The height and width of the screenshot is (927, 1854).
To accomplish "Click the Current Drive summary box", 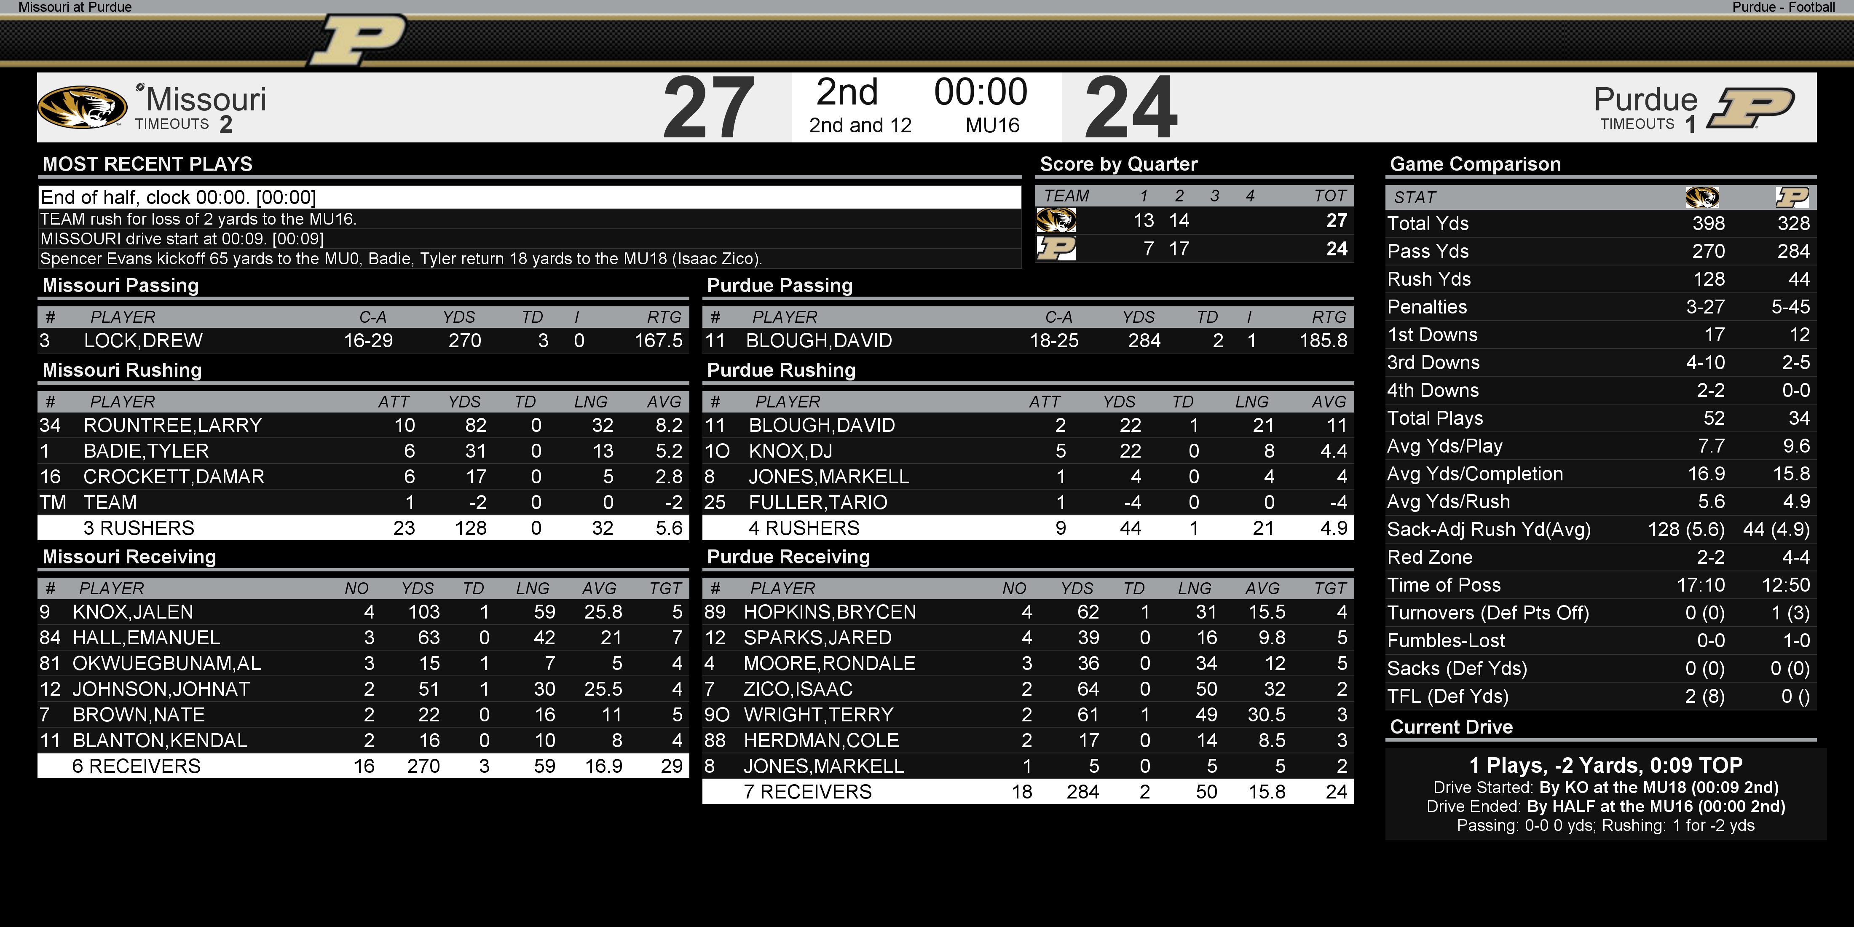I will pyautogui.click(x=1606, y=794).
